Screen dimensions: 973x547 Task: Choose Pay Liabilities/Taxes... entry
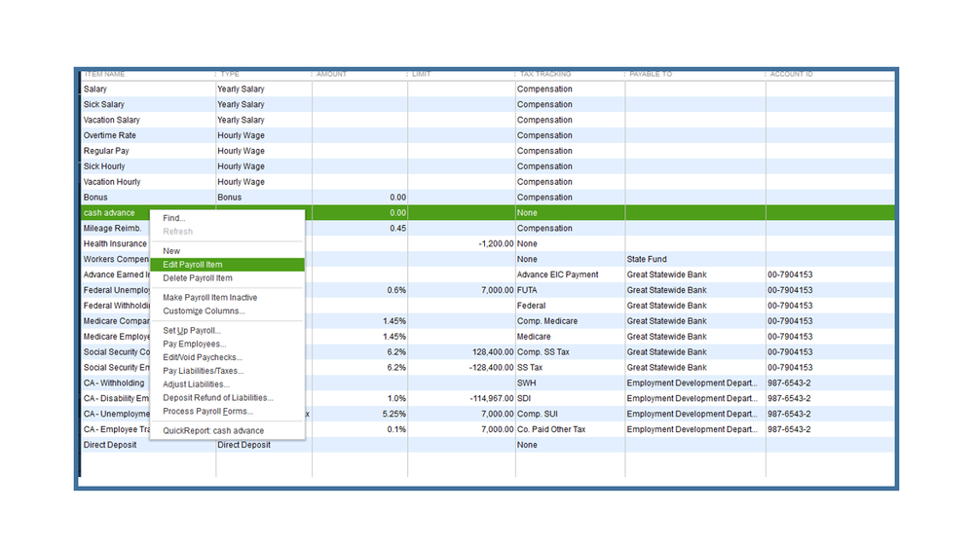[203, 372]
